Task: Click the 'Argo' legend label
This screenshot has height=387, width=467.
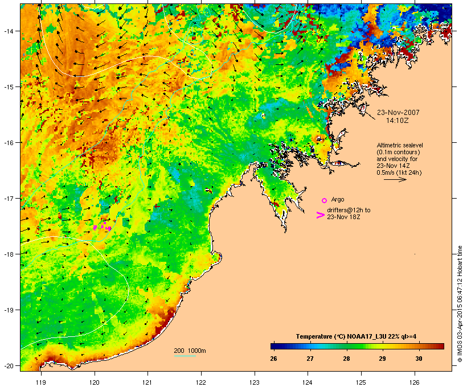Action: (x=338, y=199)
